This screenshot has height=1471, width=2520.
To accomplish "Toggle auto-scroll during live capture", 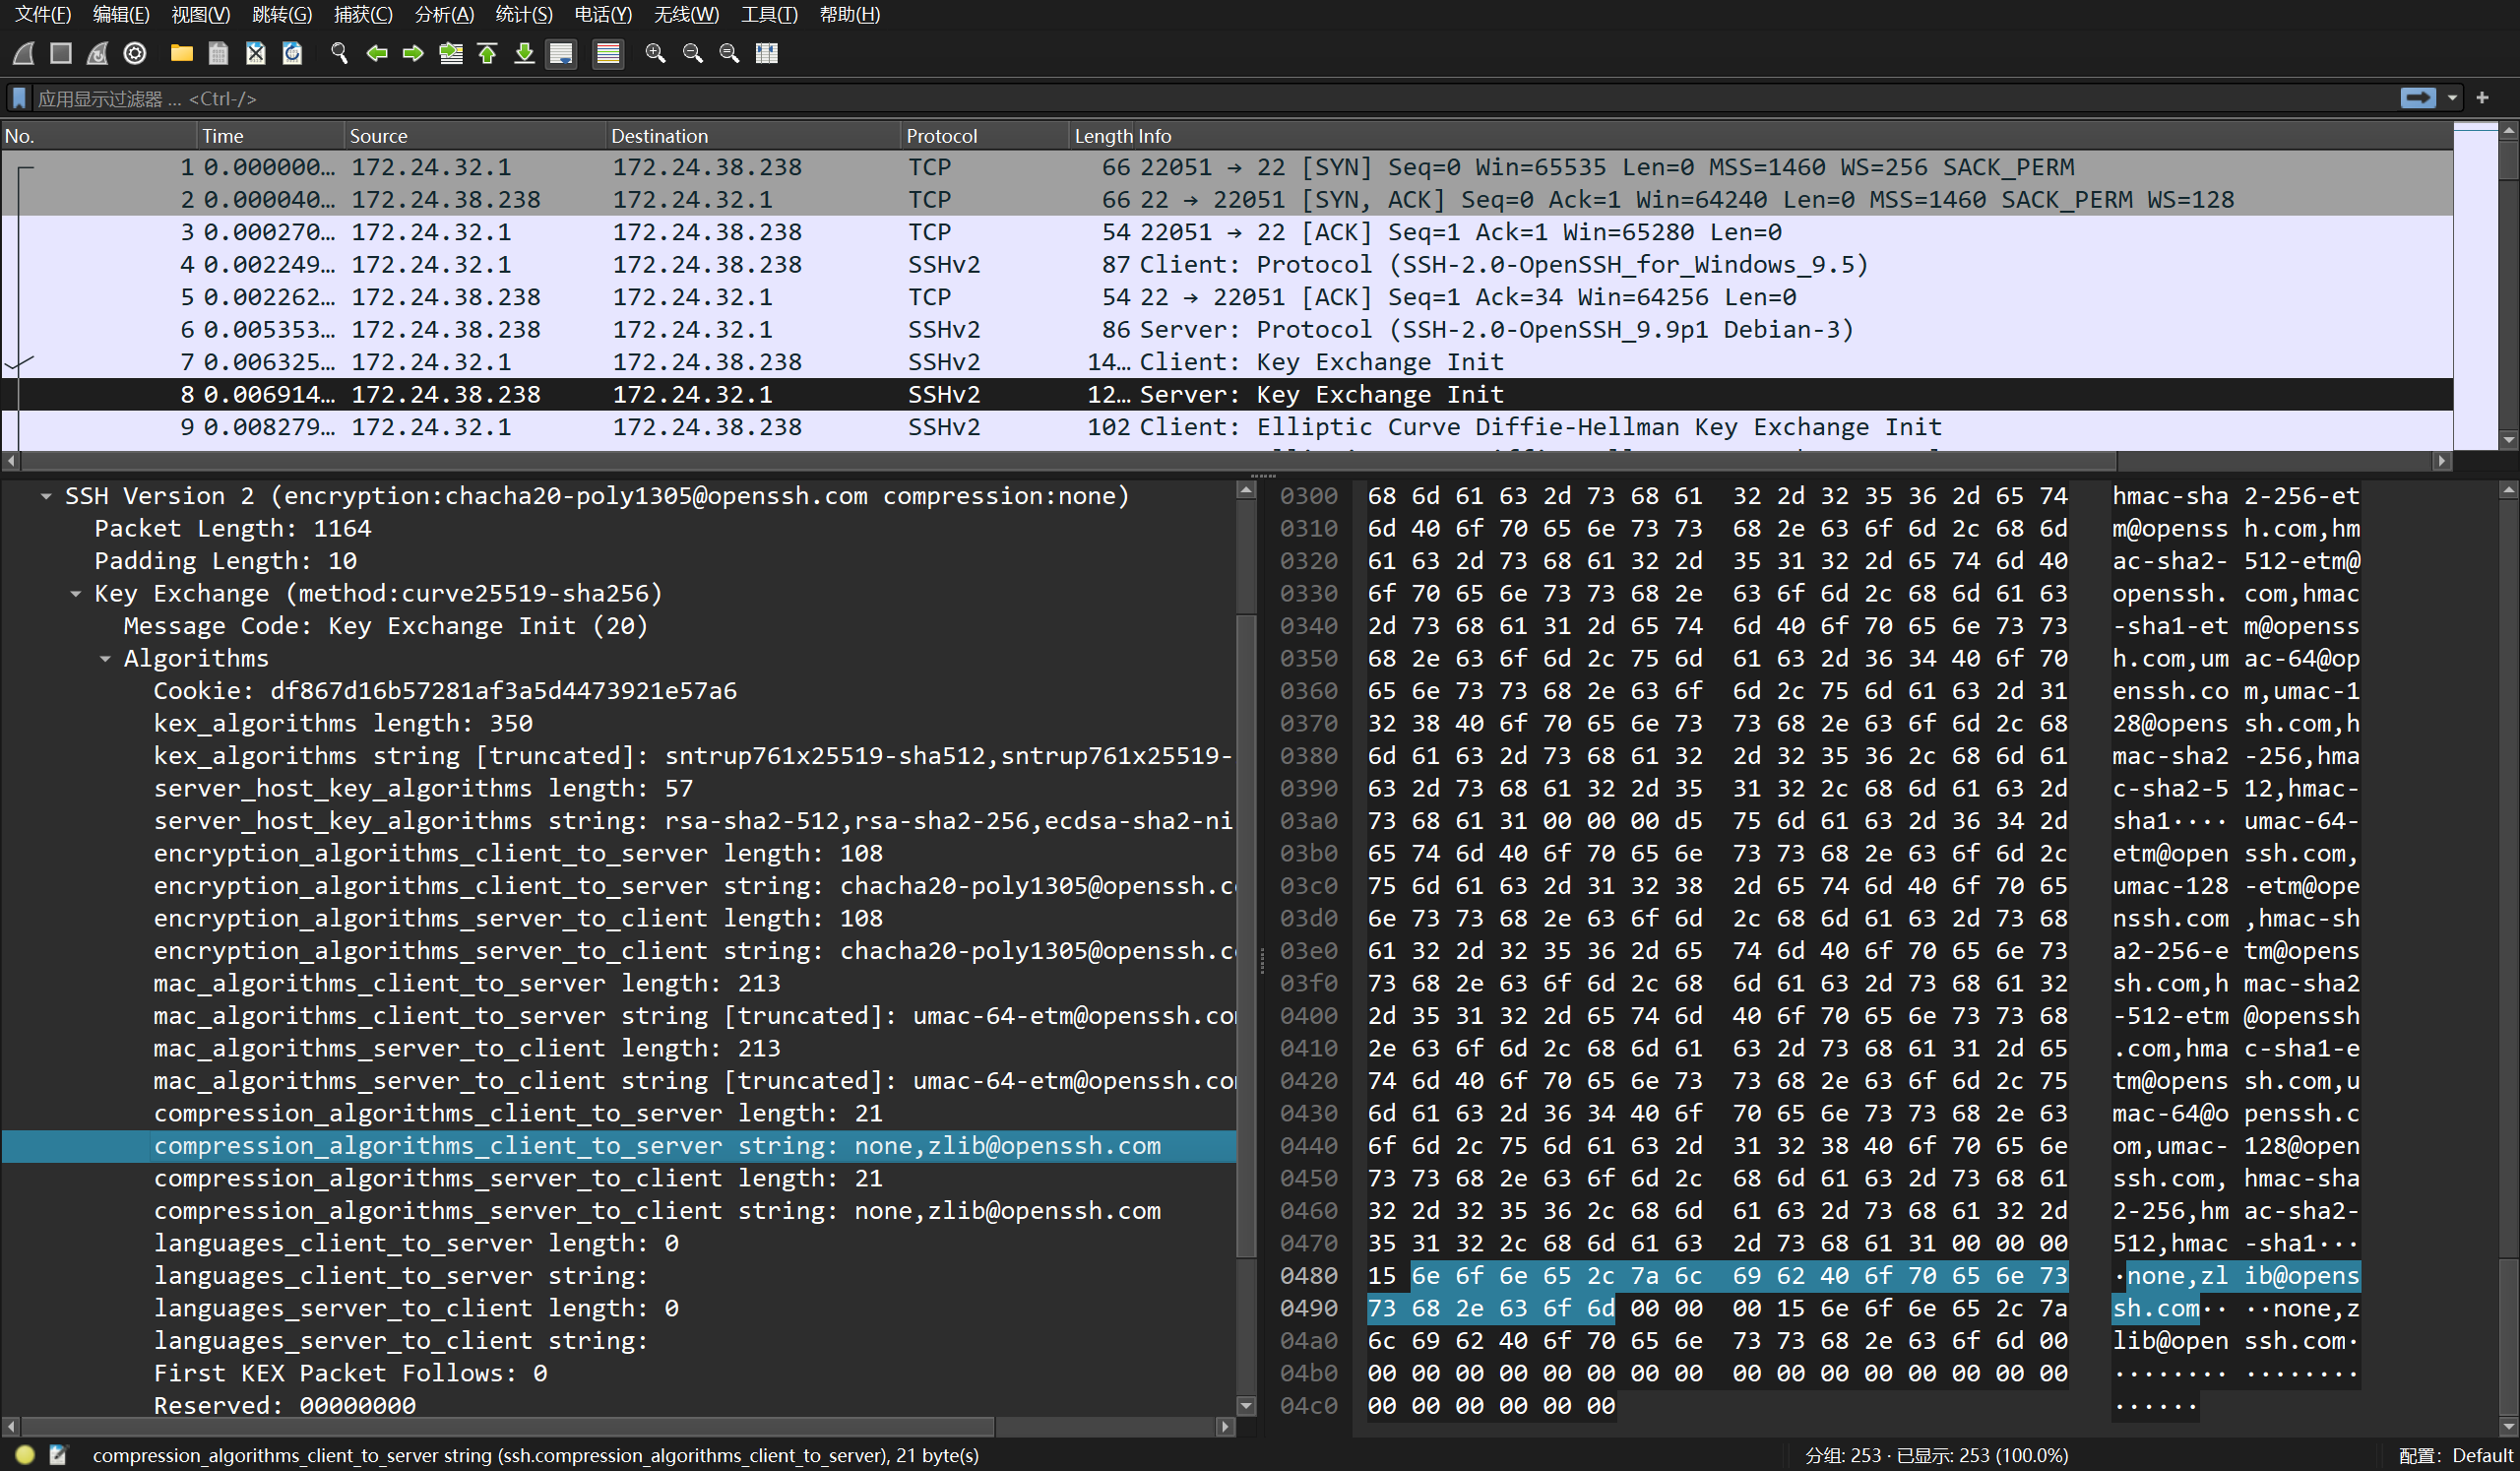I will coord(562,53).
